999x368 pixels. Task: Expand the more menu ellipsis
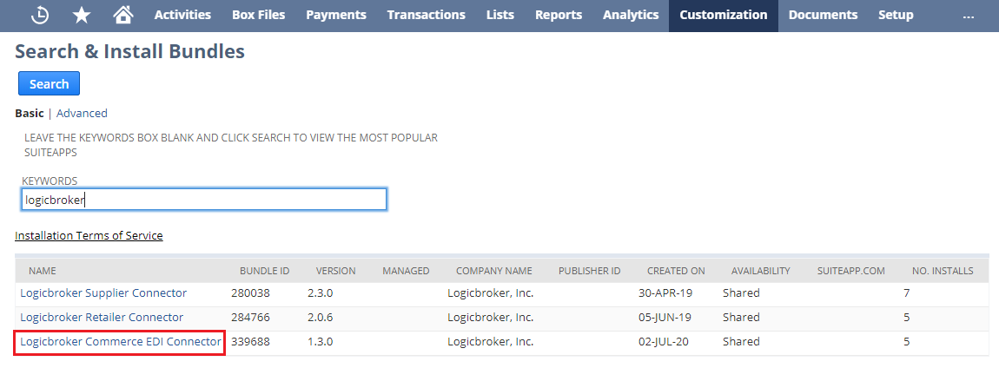[x=969, y=15]
